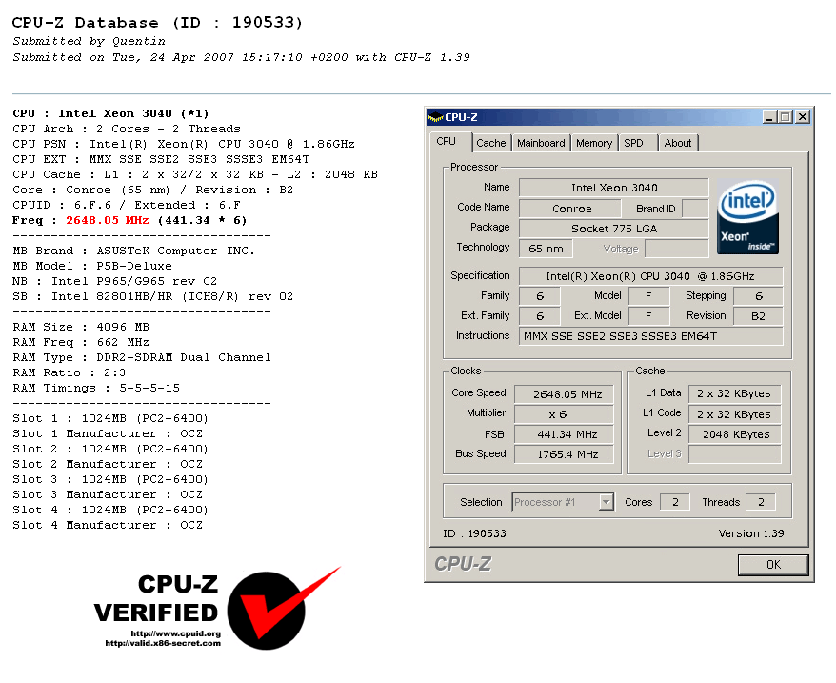Viewport: 836px width, 683px height.
Task: Click the Family field value 6
Action: tap(540, 296)
